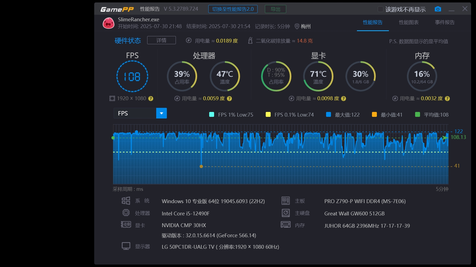476x267 pixels.
Task: Click the SlimeRancher game icon
Action: pyautogui.click(x=108, y=23)
